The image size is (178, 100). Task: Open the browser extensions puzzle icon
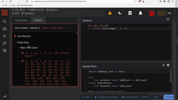pyautogui.click(x=164, y=1)
